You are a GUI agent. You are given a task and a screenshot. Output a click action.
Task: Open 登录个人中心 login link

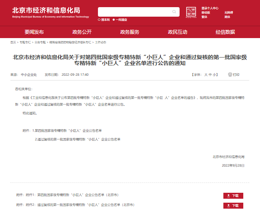click(x=210, y=8)
